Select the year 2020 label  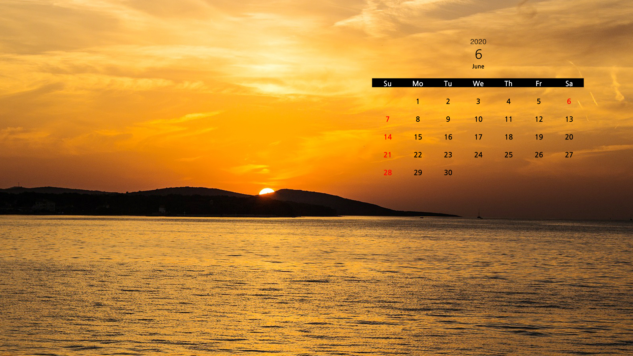point(478,42)
